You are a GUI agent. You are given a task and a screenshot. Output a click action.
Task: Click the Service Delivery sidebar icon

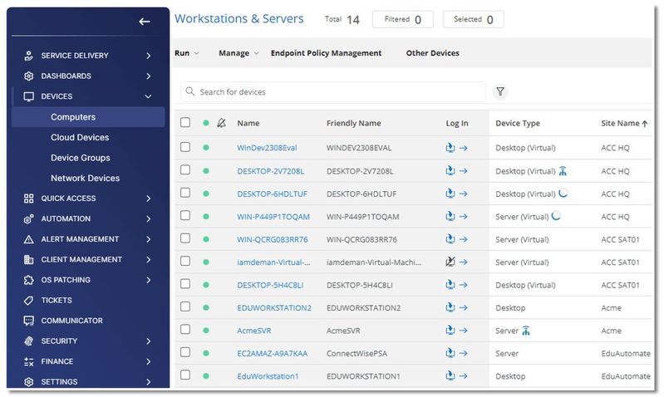(28, 56)
